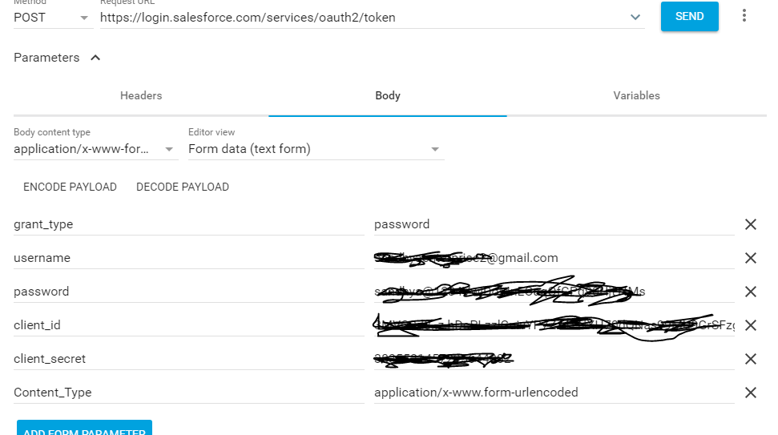This screenshot has width=778, height=435.
Task: Open the three-dot more options menu
Action: point(744,16)
